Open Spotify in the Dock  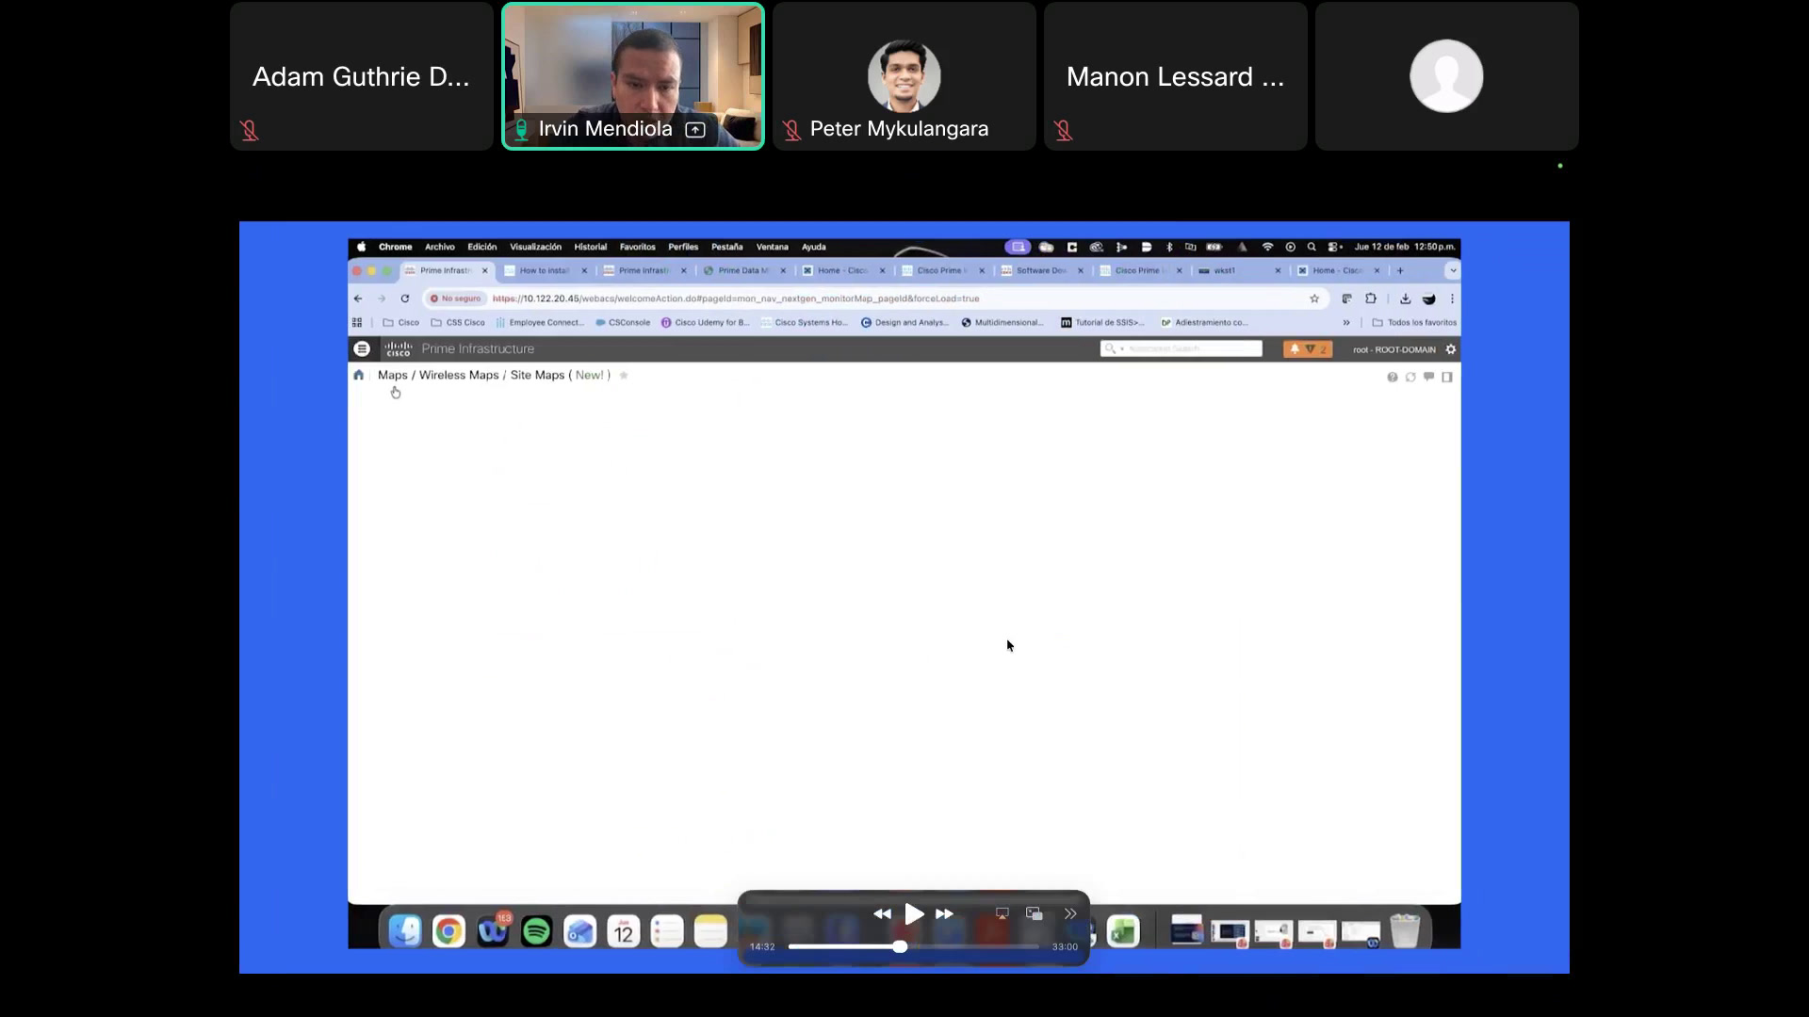[x=536, y=931]
